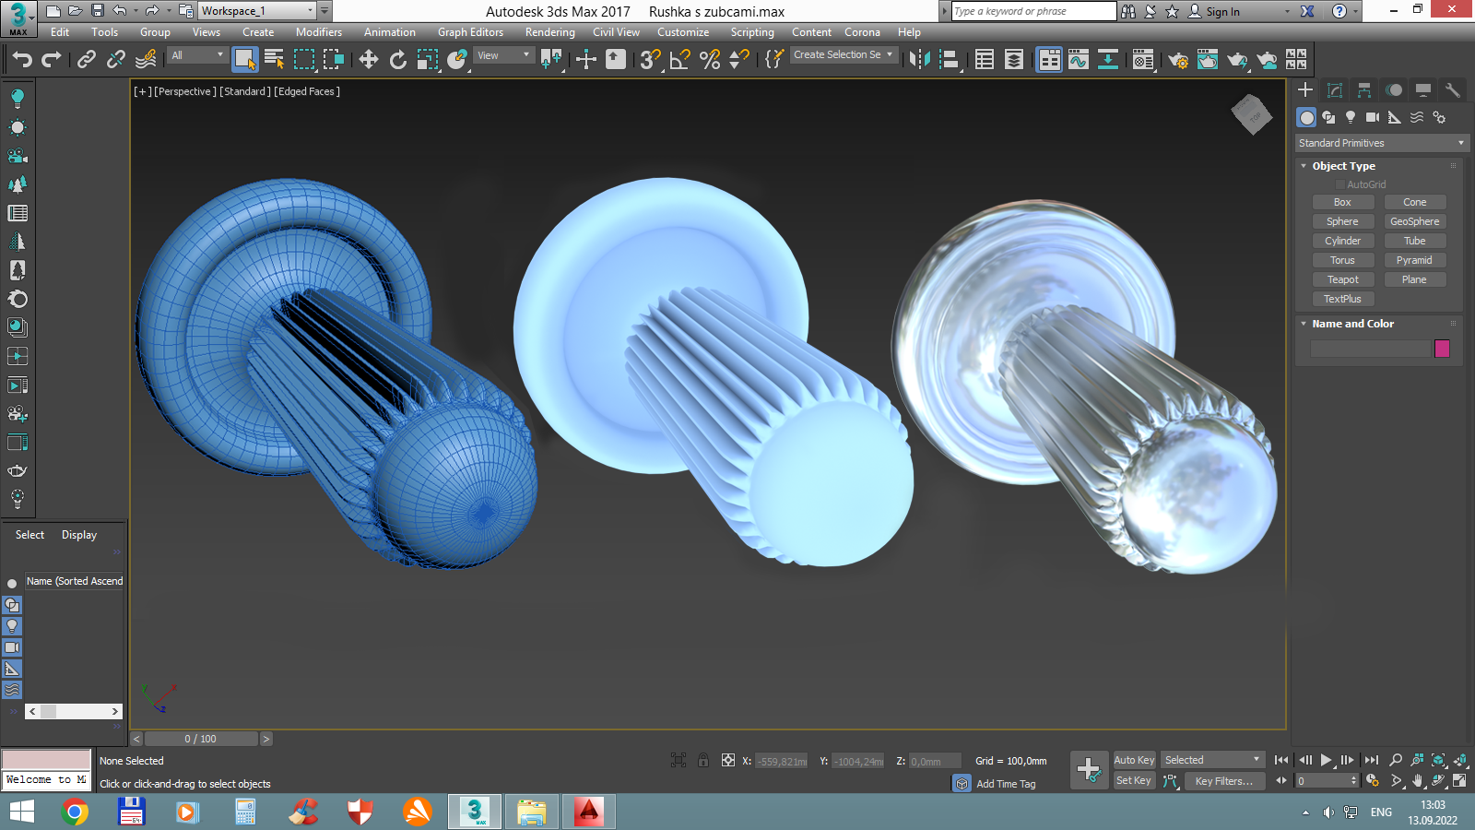This screenshot has height=830, width=1475.
Task: Click the keyword search field
Action: coord(1033,11)
